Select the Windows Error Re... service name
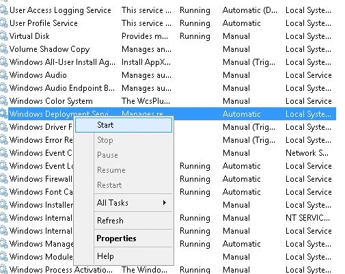The image size is (345, 274). (x=41, y=140)
